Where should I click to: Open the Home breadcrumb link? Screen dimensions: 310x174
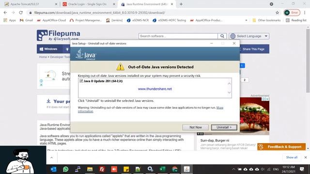(43, 57)
